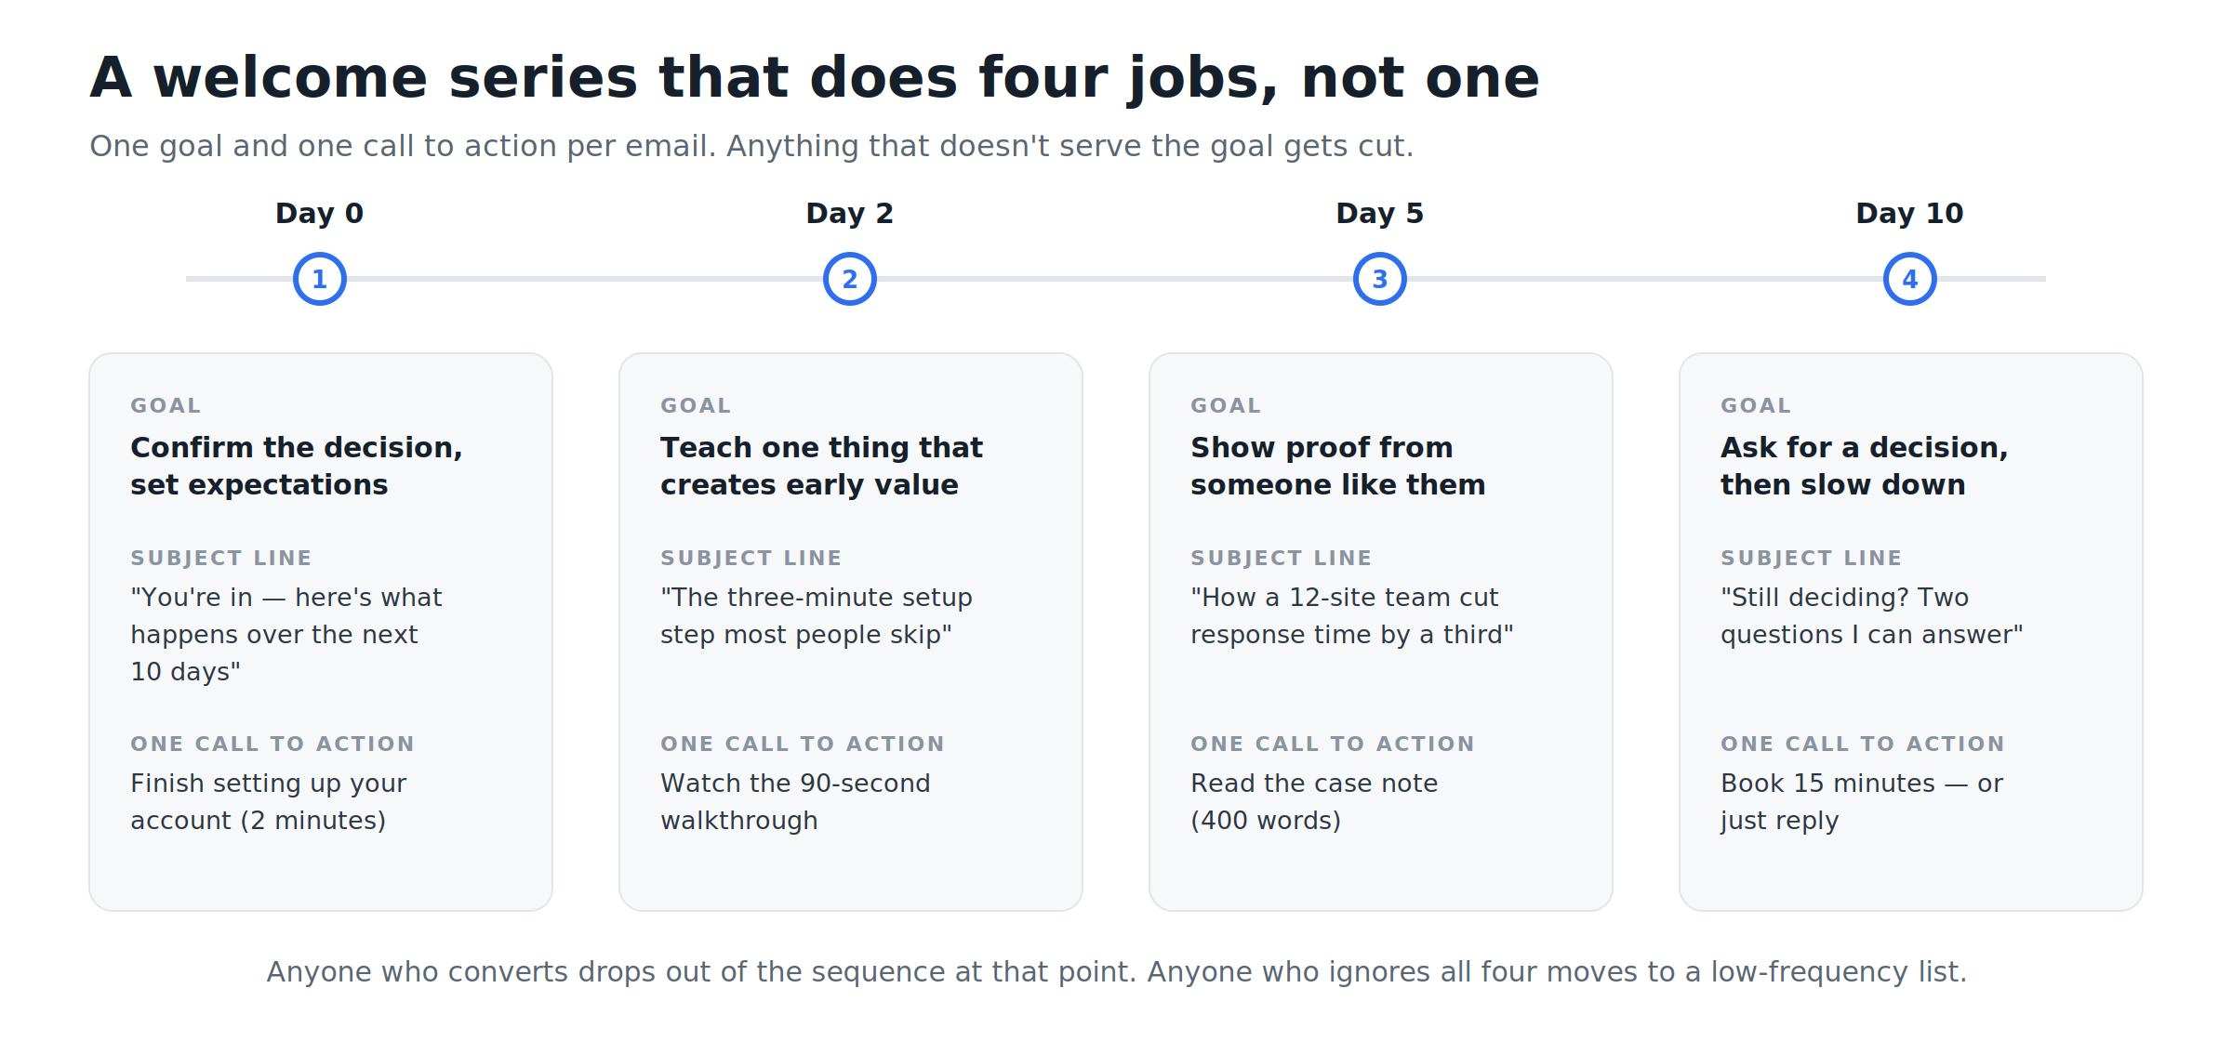Select the step 4 timeline circle
The width and height of the screenshot is (2232, 1041).
tap(1910, 279)
